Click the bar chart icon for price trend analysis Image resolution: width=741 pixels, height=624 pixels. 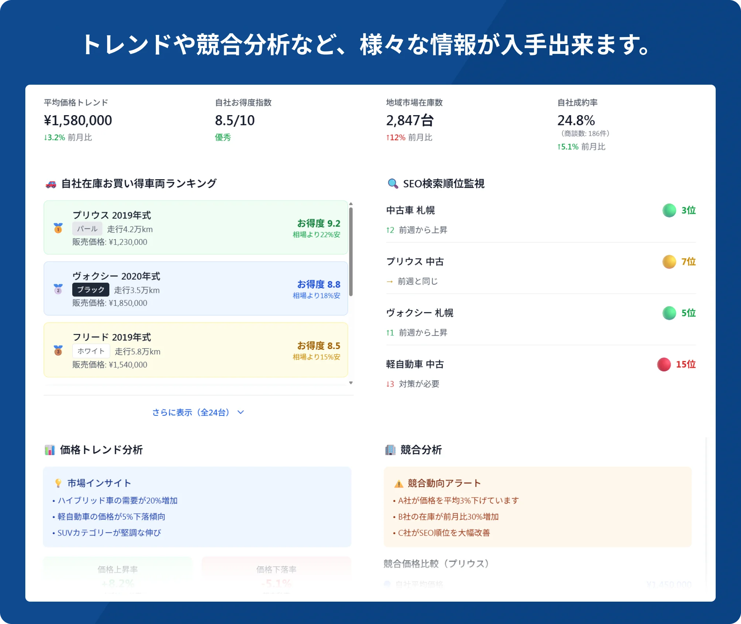(x=50, y=450)
